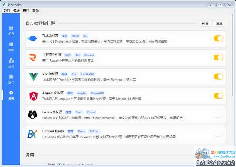This screenshot has height=167, width=236.
Task: Click the Vue tag next to 推荐
Action: (74, 74)
